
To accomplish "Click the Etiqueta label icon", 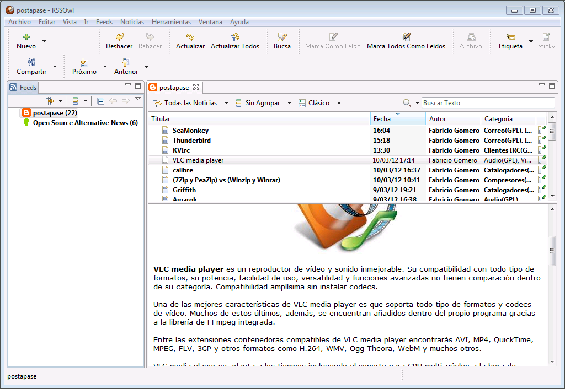I will 510,37.
